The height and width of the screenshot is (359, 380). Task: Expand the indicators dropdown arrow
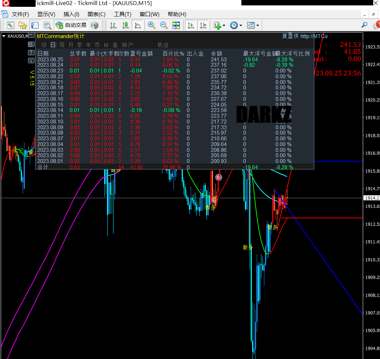(x=224, y=25)
